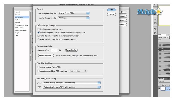Viewport: 174px width, 101px height.
Task: Click Cancel in Camera Raw Preferences
Action: pyautogui.click(x=112, y=14)
